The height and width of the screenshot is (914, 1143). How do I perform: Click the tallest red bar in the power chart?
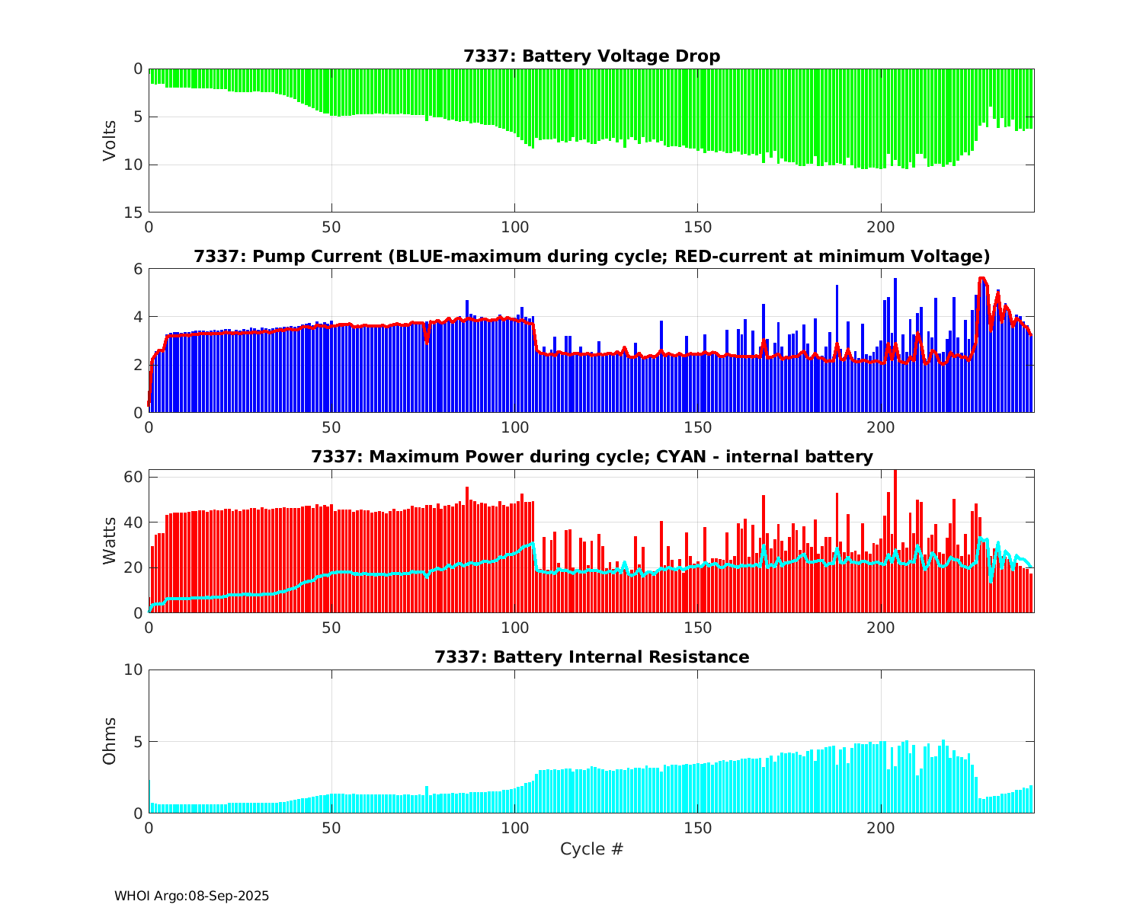[895, 541]
